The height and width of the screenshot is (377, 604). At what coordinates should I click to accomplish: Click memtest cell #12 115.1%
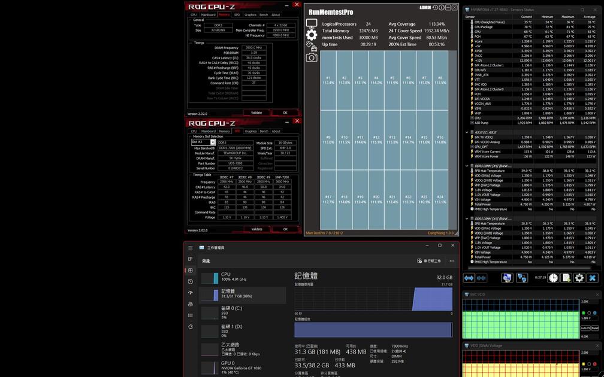pos(376,139)
